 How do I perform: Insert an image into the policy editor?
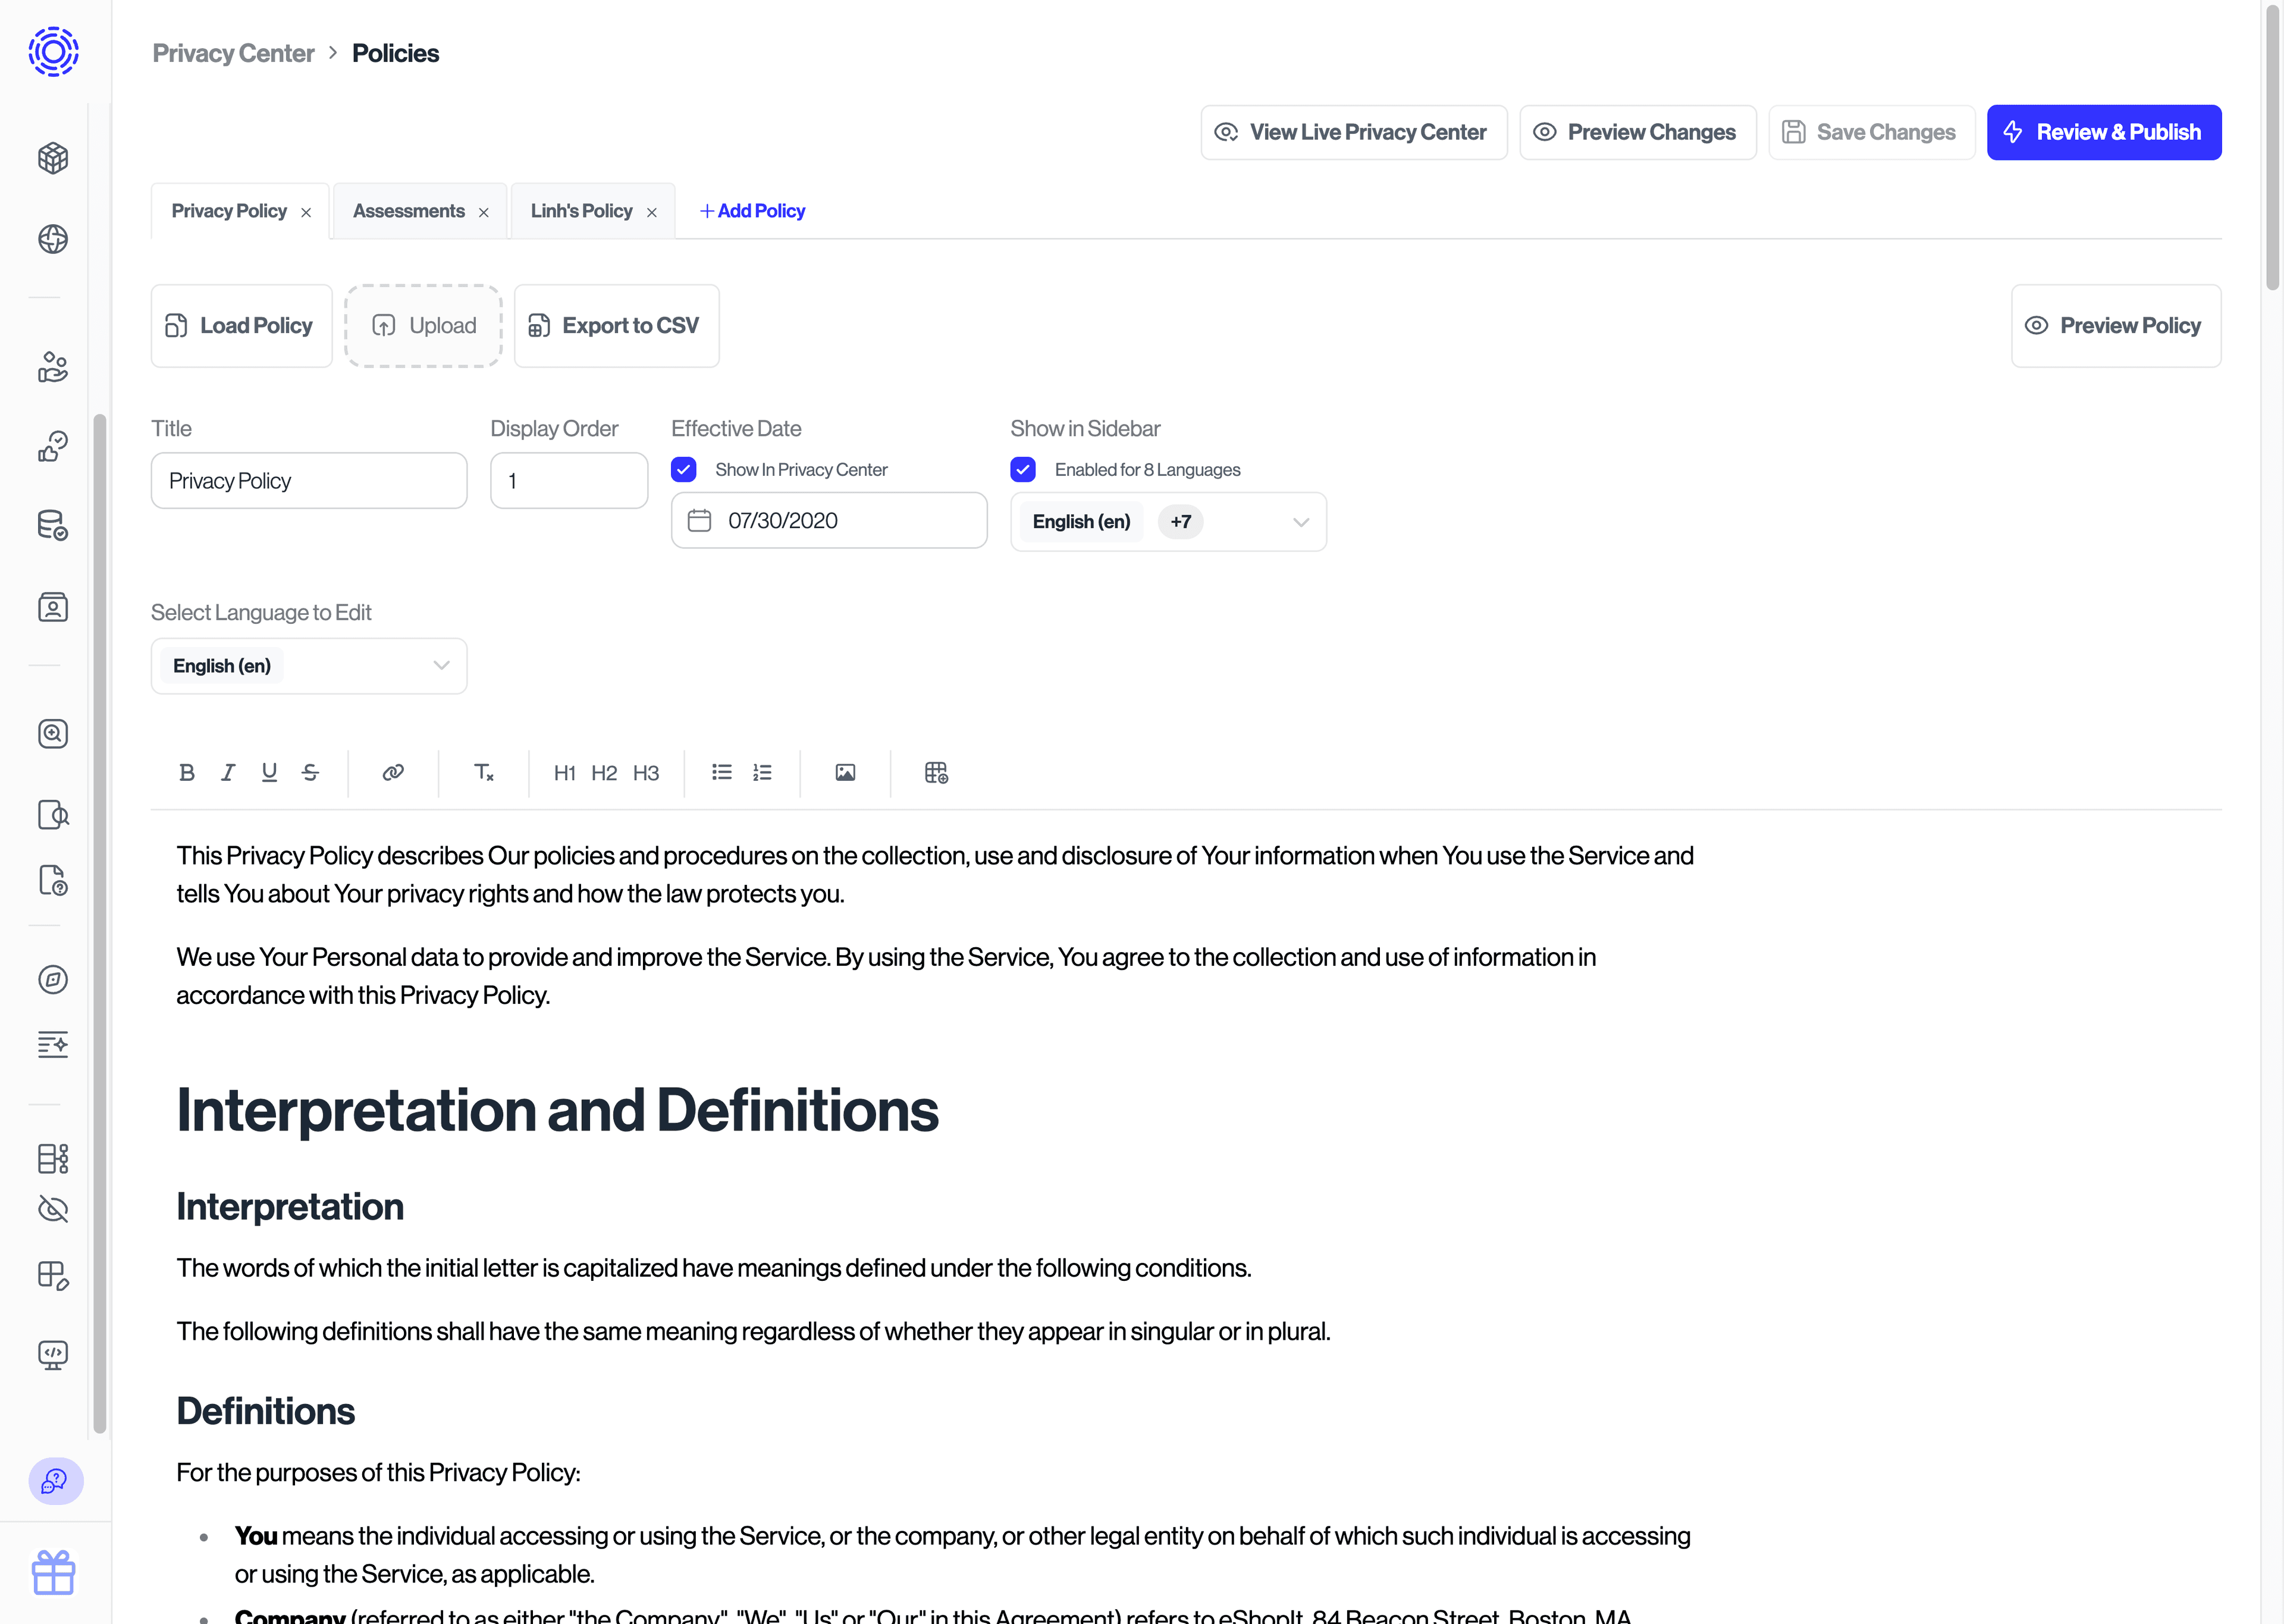tap(844, 772)
